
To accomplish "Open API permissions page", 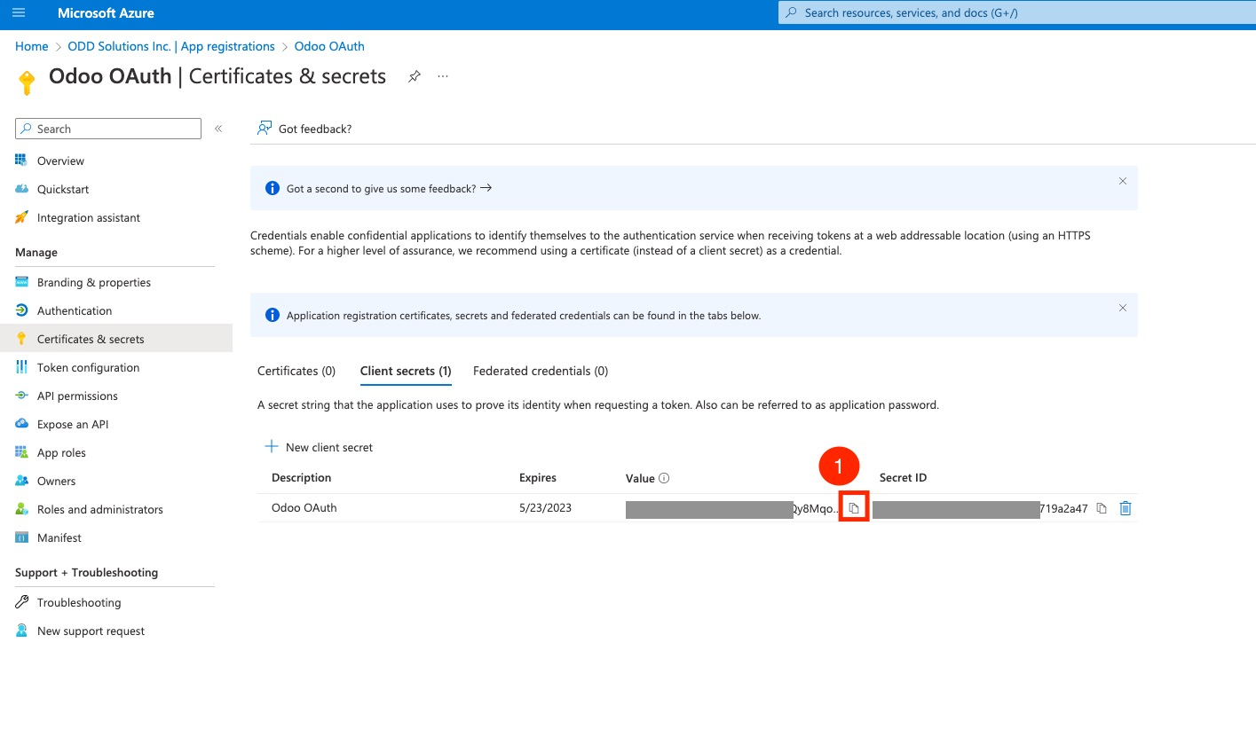I will click(77, 396).
